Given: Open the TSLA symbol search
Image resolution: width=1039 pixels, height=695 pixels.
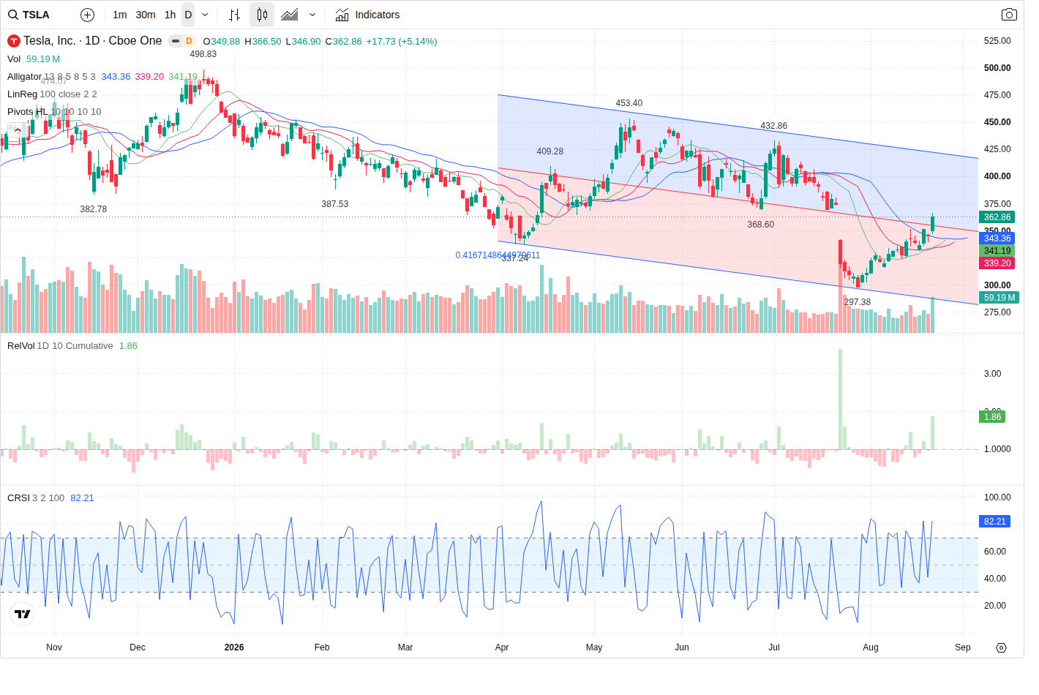Looking at the screenshot, I should (x=29, y=15).
